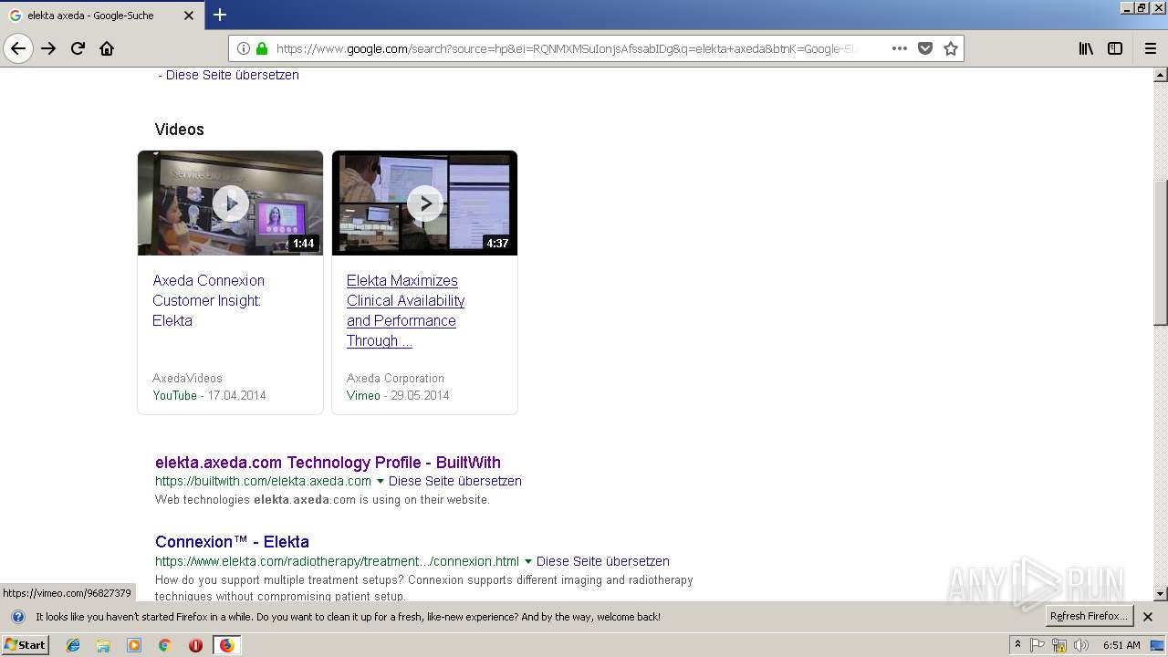This screenshot has width=1168, height=657.
Task: Reload the current page
Action: [x=78, y=48]
